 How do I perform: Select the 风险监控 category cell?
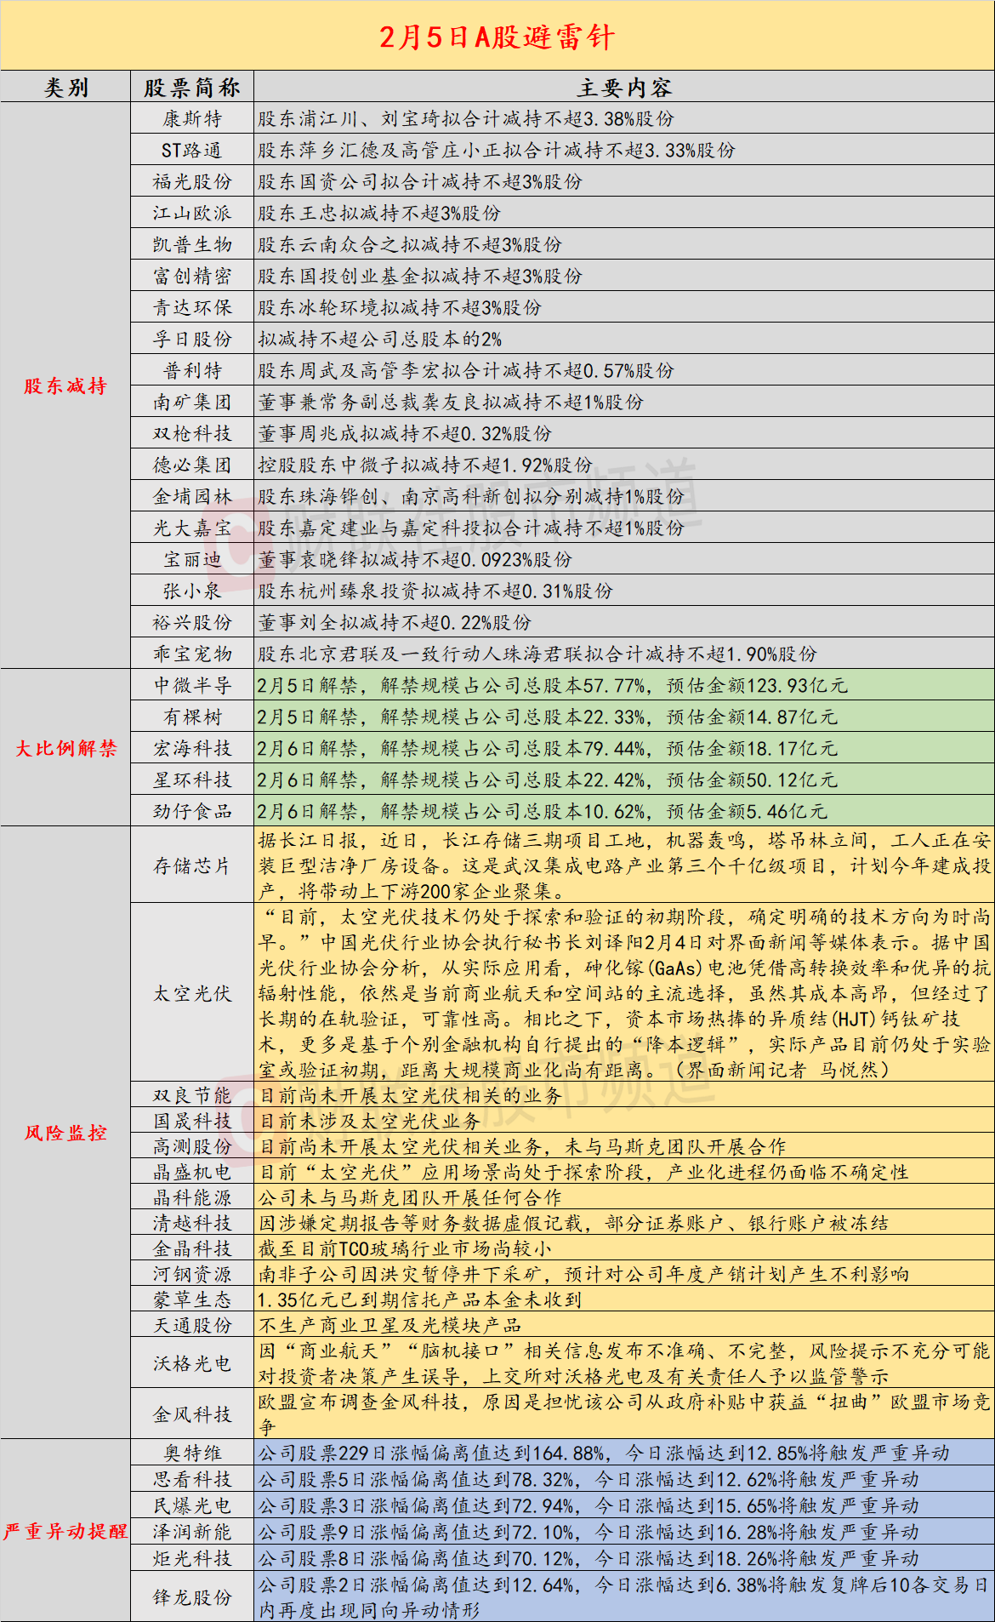click(65, 1133)
